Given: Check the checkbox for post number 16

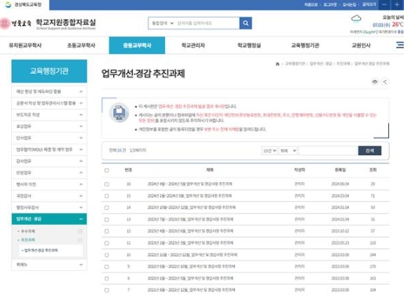Looking at the screenshot, I should (x=107, y=184).
